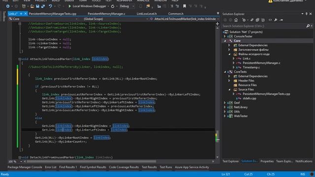Click the Find in Files toolbar icon

point(148,6)
